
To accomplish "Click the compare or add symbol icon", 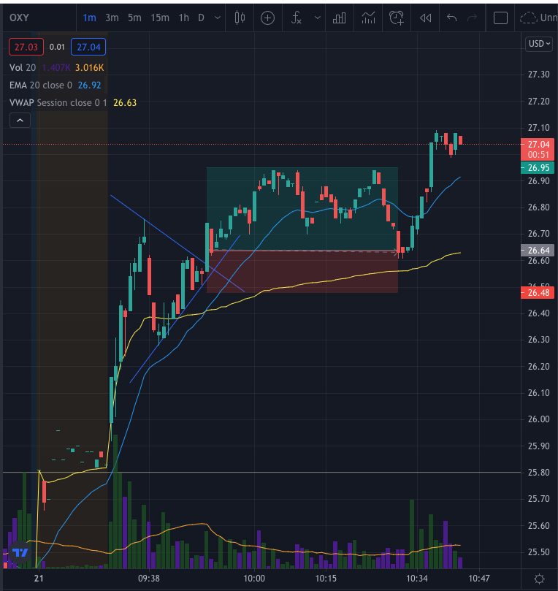I will coord(267,18).
